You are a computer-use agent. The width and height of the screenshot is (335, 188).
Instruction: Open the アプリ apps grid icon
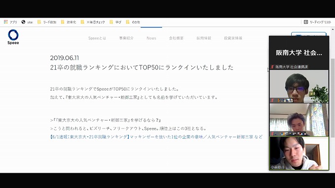point(6,22)
